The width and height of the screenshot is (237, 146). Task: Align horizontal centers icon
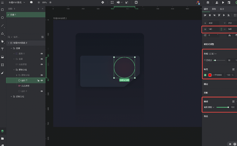click(x=210, y=15)
